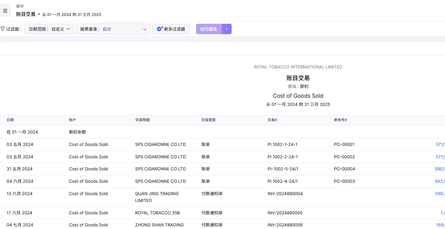Click the 13 六月 2024 date cell
445x229 pixels.
[20, 193]
